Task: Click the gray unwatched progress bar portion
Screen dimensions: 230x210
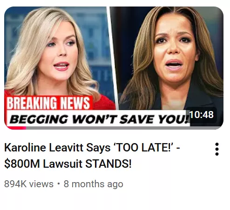Action: click(123, 128)
